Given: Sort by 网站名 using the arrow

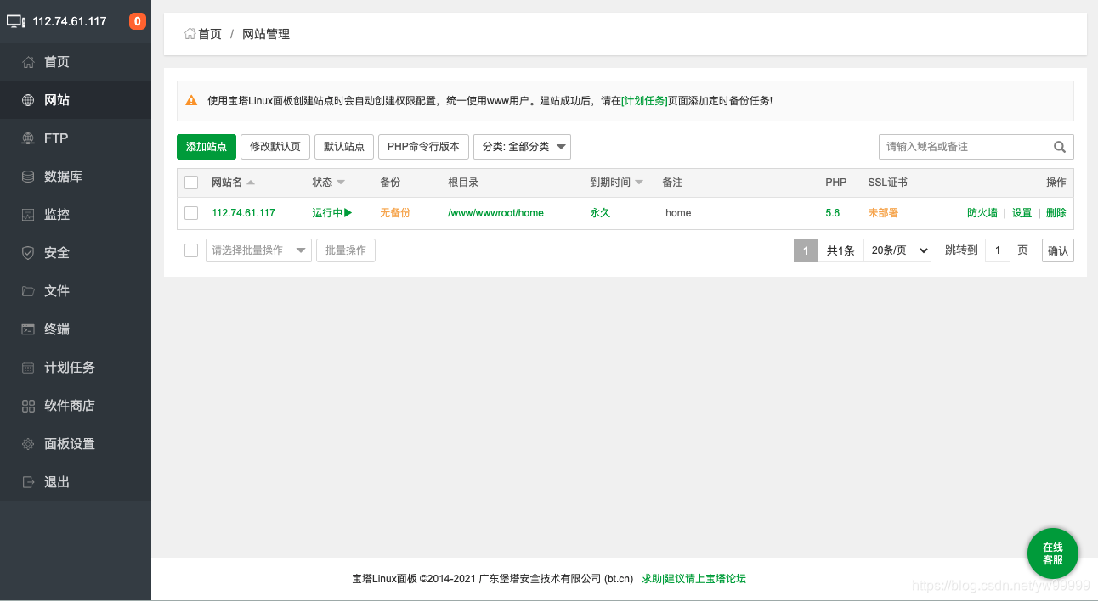Looking at the screenshot, I should point(251,183).
